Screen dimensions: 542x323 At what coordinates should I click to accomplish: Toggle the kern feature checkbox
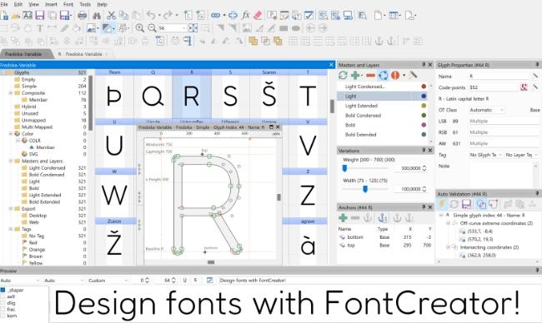tap(3, 316)
